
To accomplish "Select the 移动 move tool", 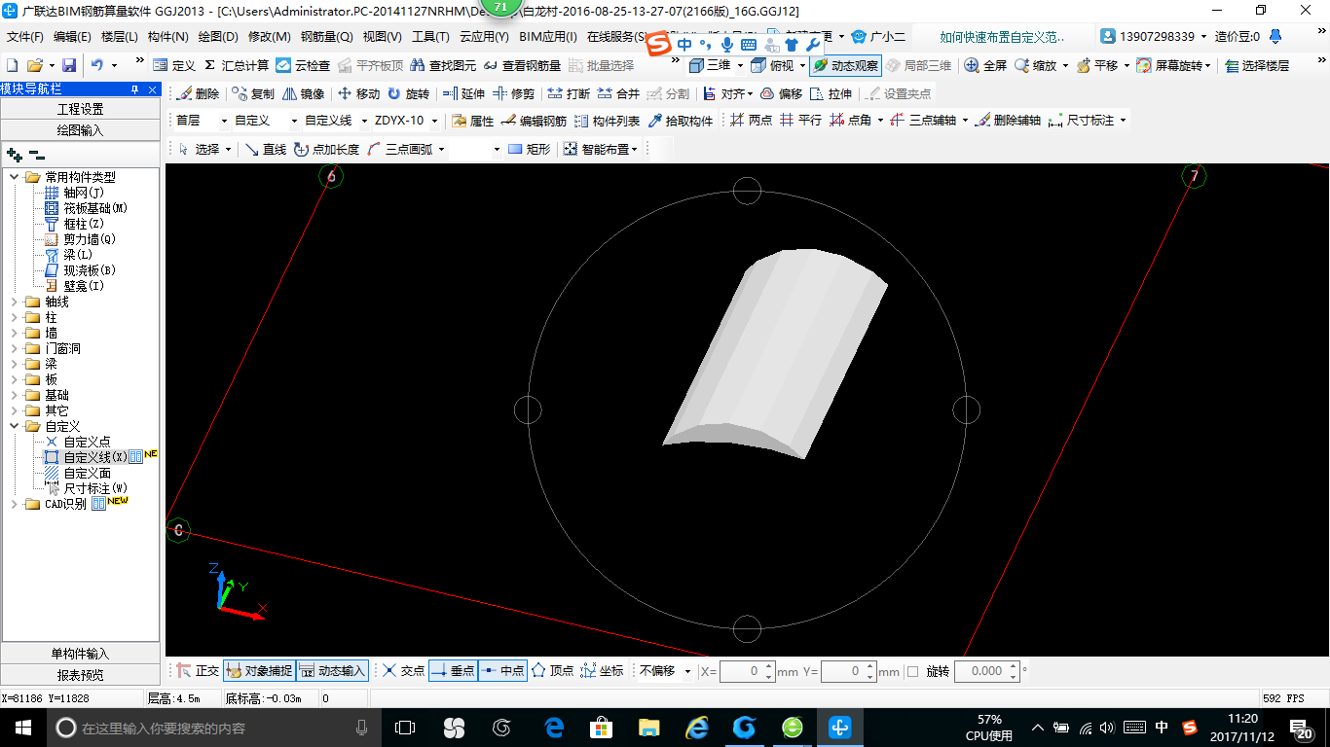I will [358, 93].
